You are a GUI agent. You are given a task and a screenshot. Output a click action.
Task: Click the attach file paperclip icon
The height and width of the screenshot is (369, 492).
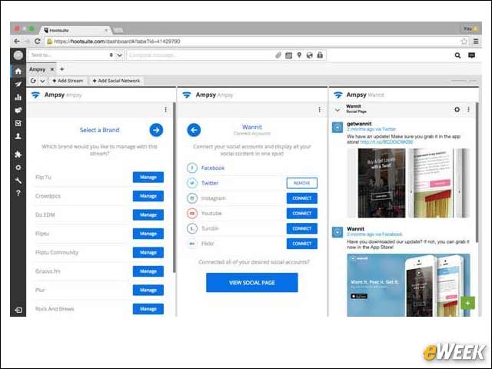click(x=278, y=55)
